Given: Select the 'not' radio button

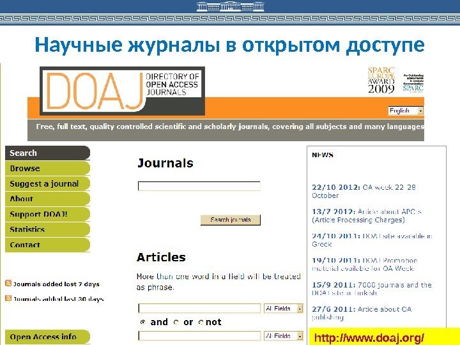Looking at the screenshot, I should pyautogui.click(x=201, y=322).
